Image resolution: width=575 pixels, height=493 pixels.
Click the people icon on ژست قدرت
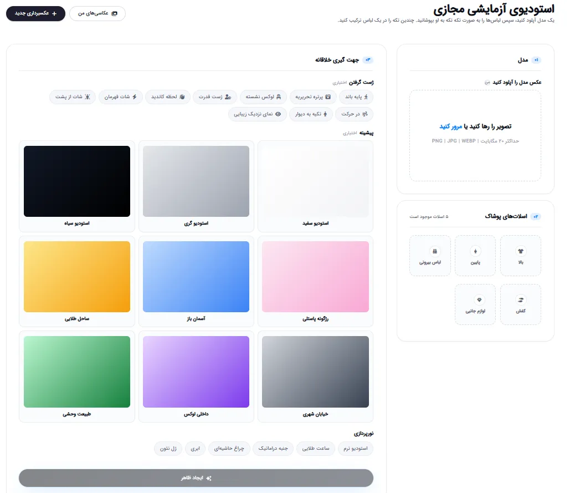click(228, 97)
